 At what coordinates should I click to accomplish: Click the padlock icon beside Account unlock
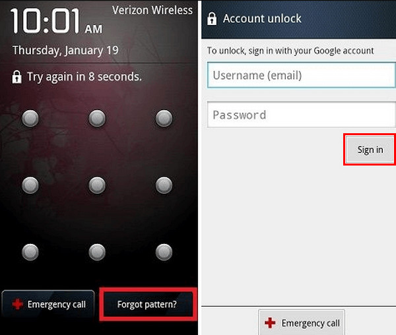212,18
